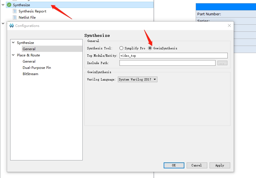This screenshot has width=256, height=178.
Task: Open the Dual-Purpose Pin settings
Action: (x=37, y=68)
